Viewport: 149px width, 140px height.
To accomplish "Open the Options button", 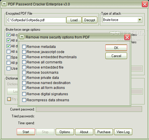I will 65,132.
